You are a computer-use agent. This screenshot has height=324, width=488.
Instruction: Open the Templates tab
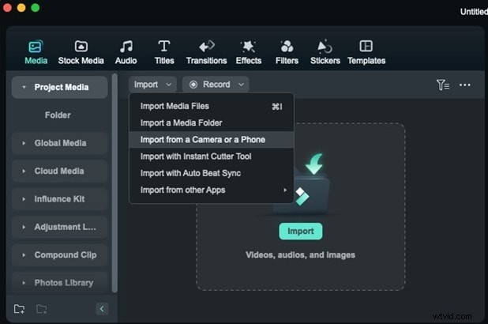[x=366, y=47]
